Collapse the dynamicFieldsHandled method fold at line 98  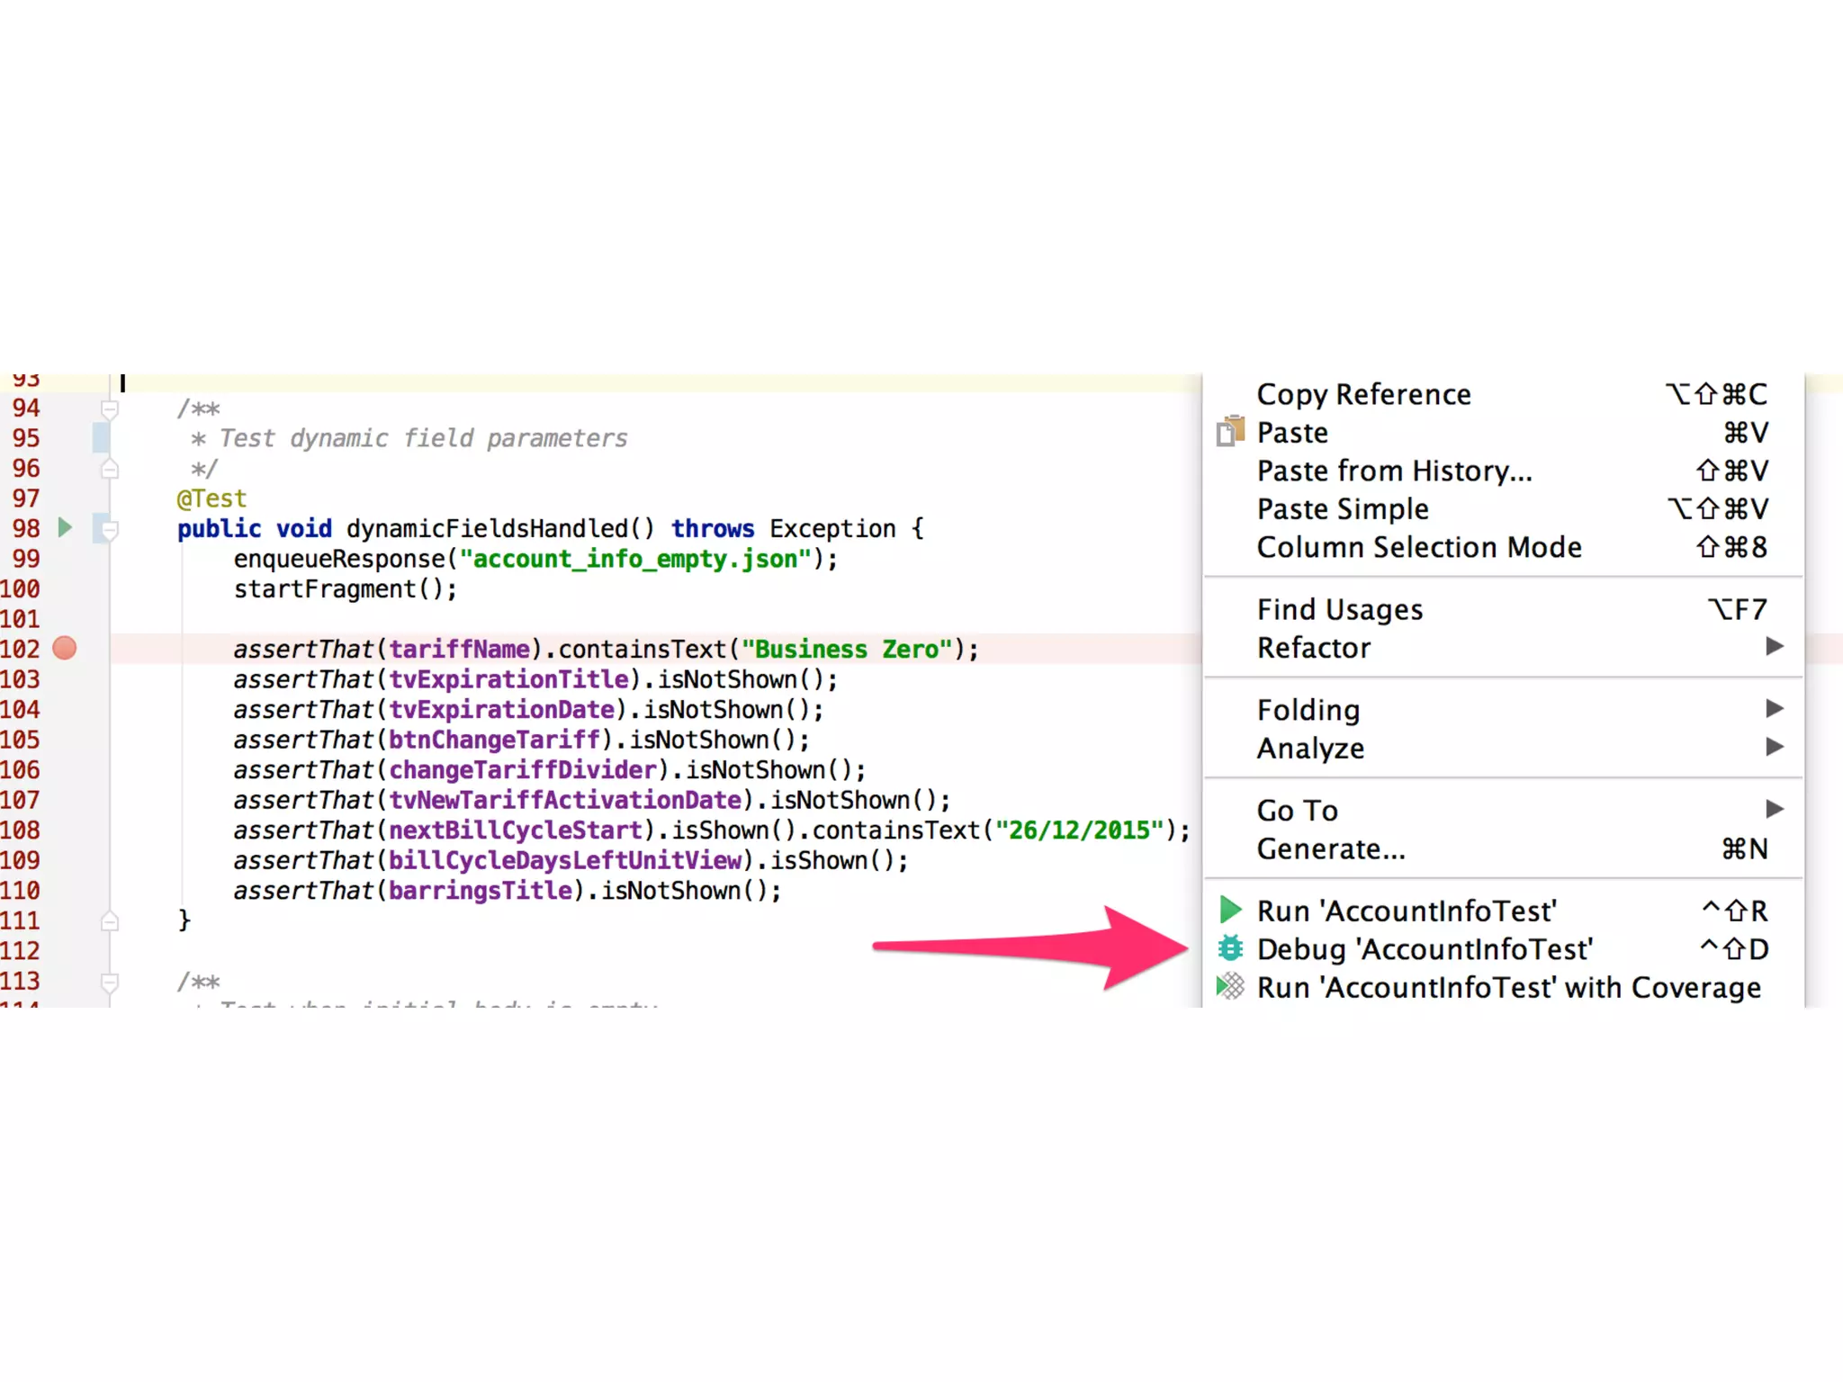pyautogui.click(x=110, y=530)
